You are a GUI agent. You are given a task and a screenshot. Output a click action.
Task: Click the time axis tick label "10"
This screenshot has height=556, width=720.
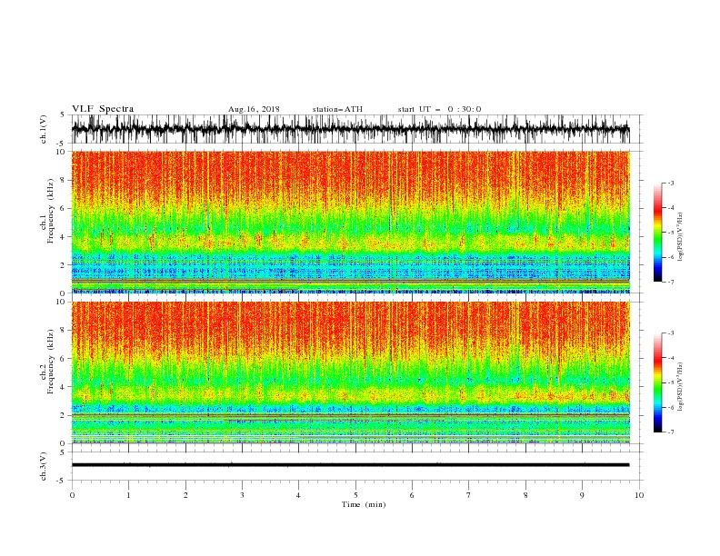point(639,495)
